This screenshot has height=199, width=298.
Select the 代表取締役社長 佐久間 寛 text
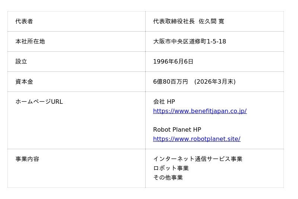coord(188,21)
